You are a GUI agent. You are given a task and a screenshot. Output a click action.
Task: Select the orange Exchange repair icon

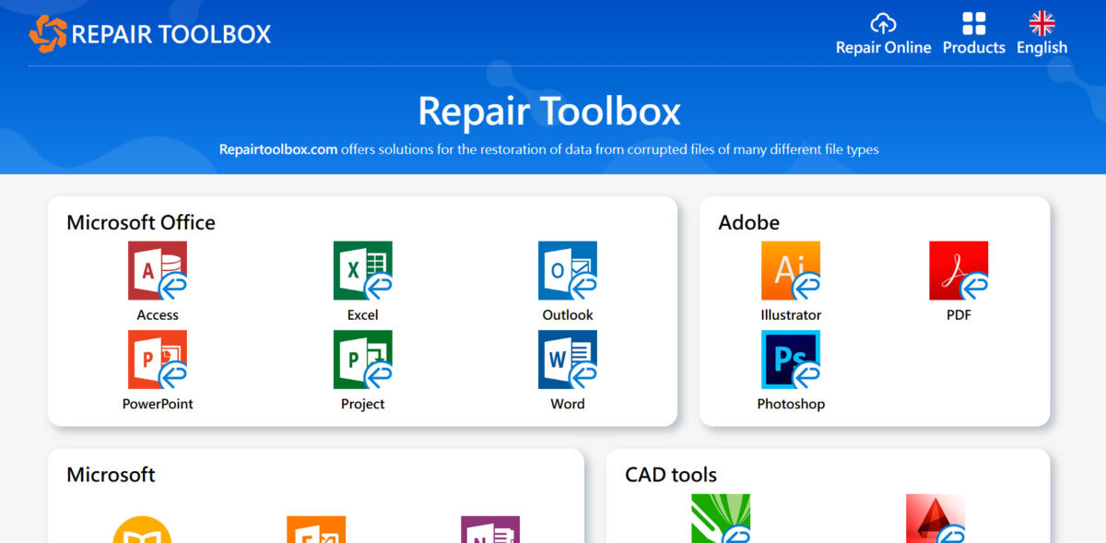point(317,530)
